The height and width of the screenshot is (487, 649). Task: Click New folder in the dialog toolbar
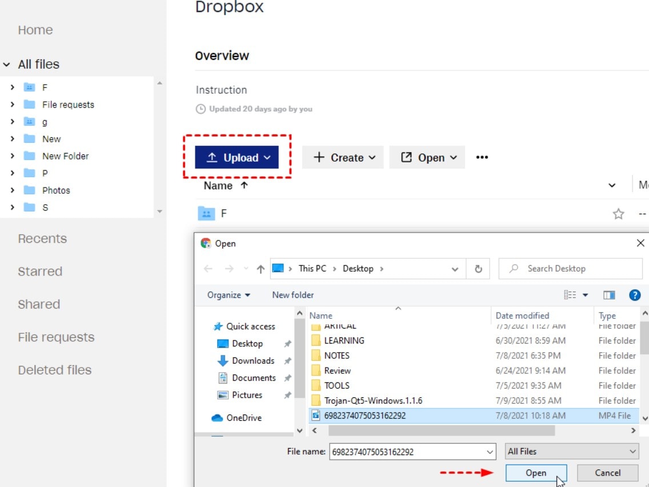coord(293,295)
